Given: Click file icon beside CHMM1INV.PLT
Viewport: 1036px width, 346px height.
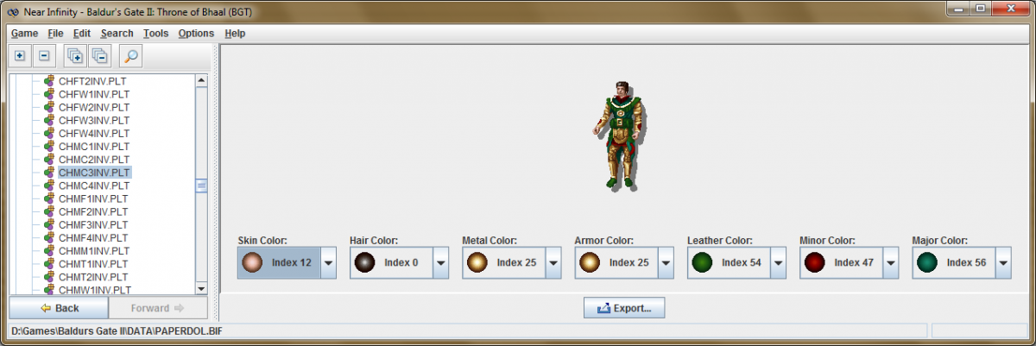Looking at the screenshot, I should 49,251.
